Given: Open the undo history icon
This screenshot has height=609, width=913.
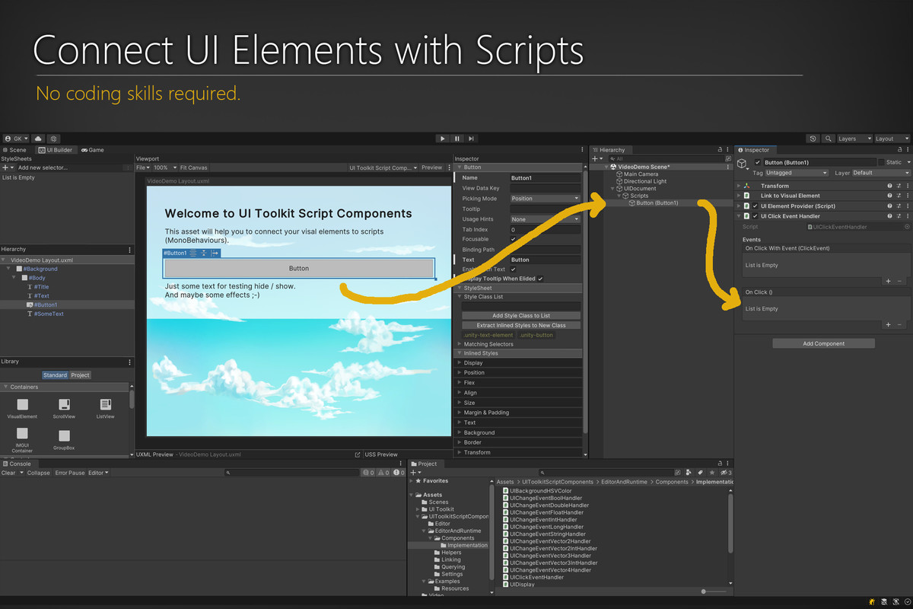Looking at the screenshot, I should (x=813, y=139).
